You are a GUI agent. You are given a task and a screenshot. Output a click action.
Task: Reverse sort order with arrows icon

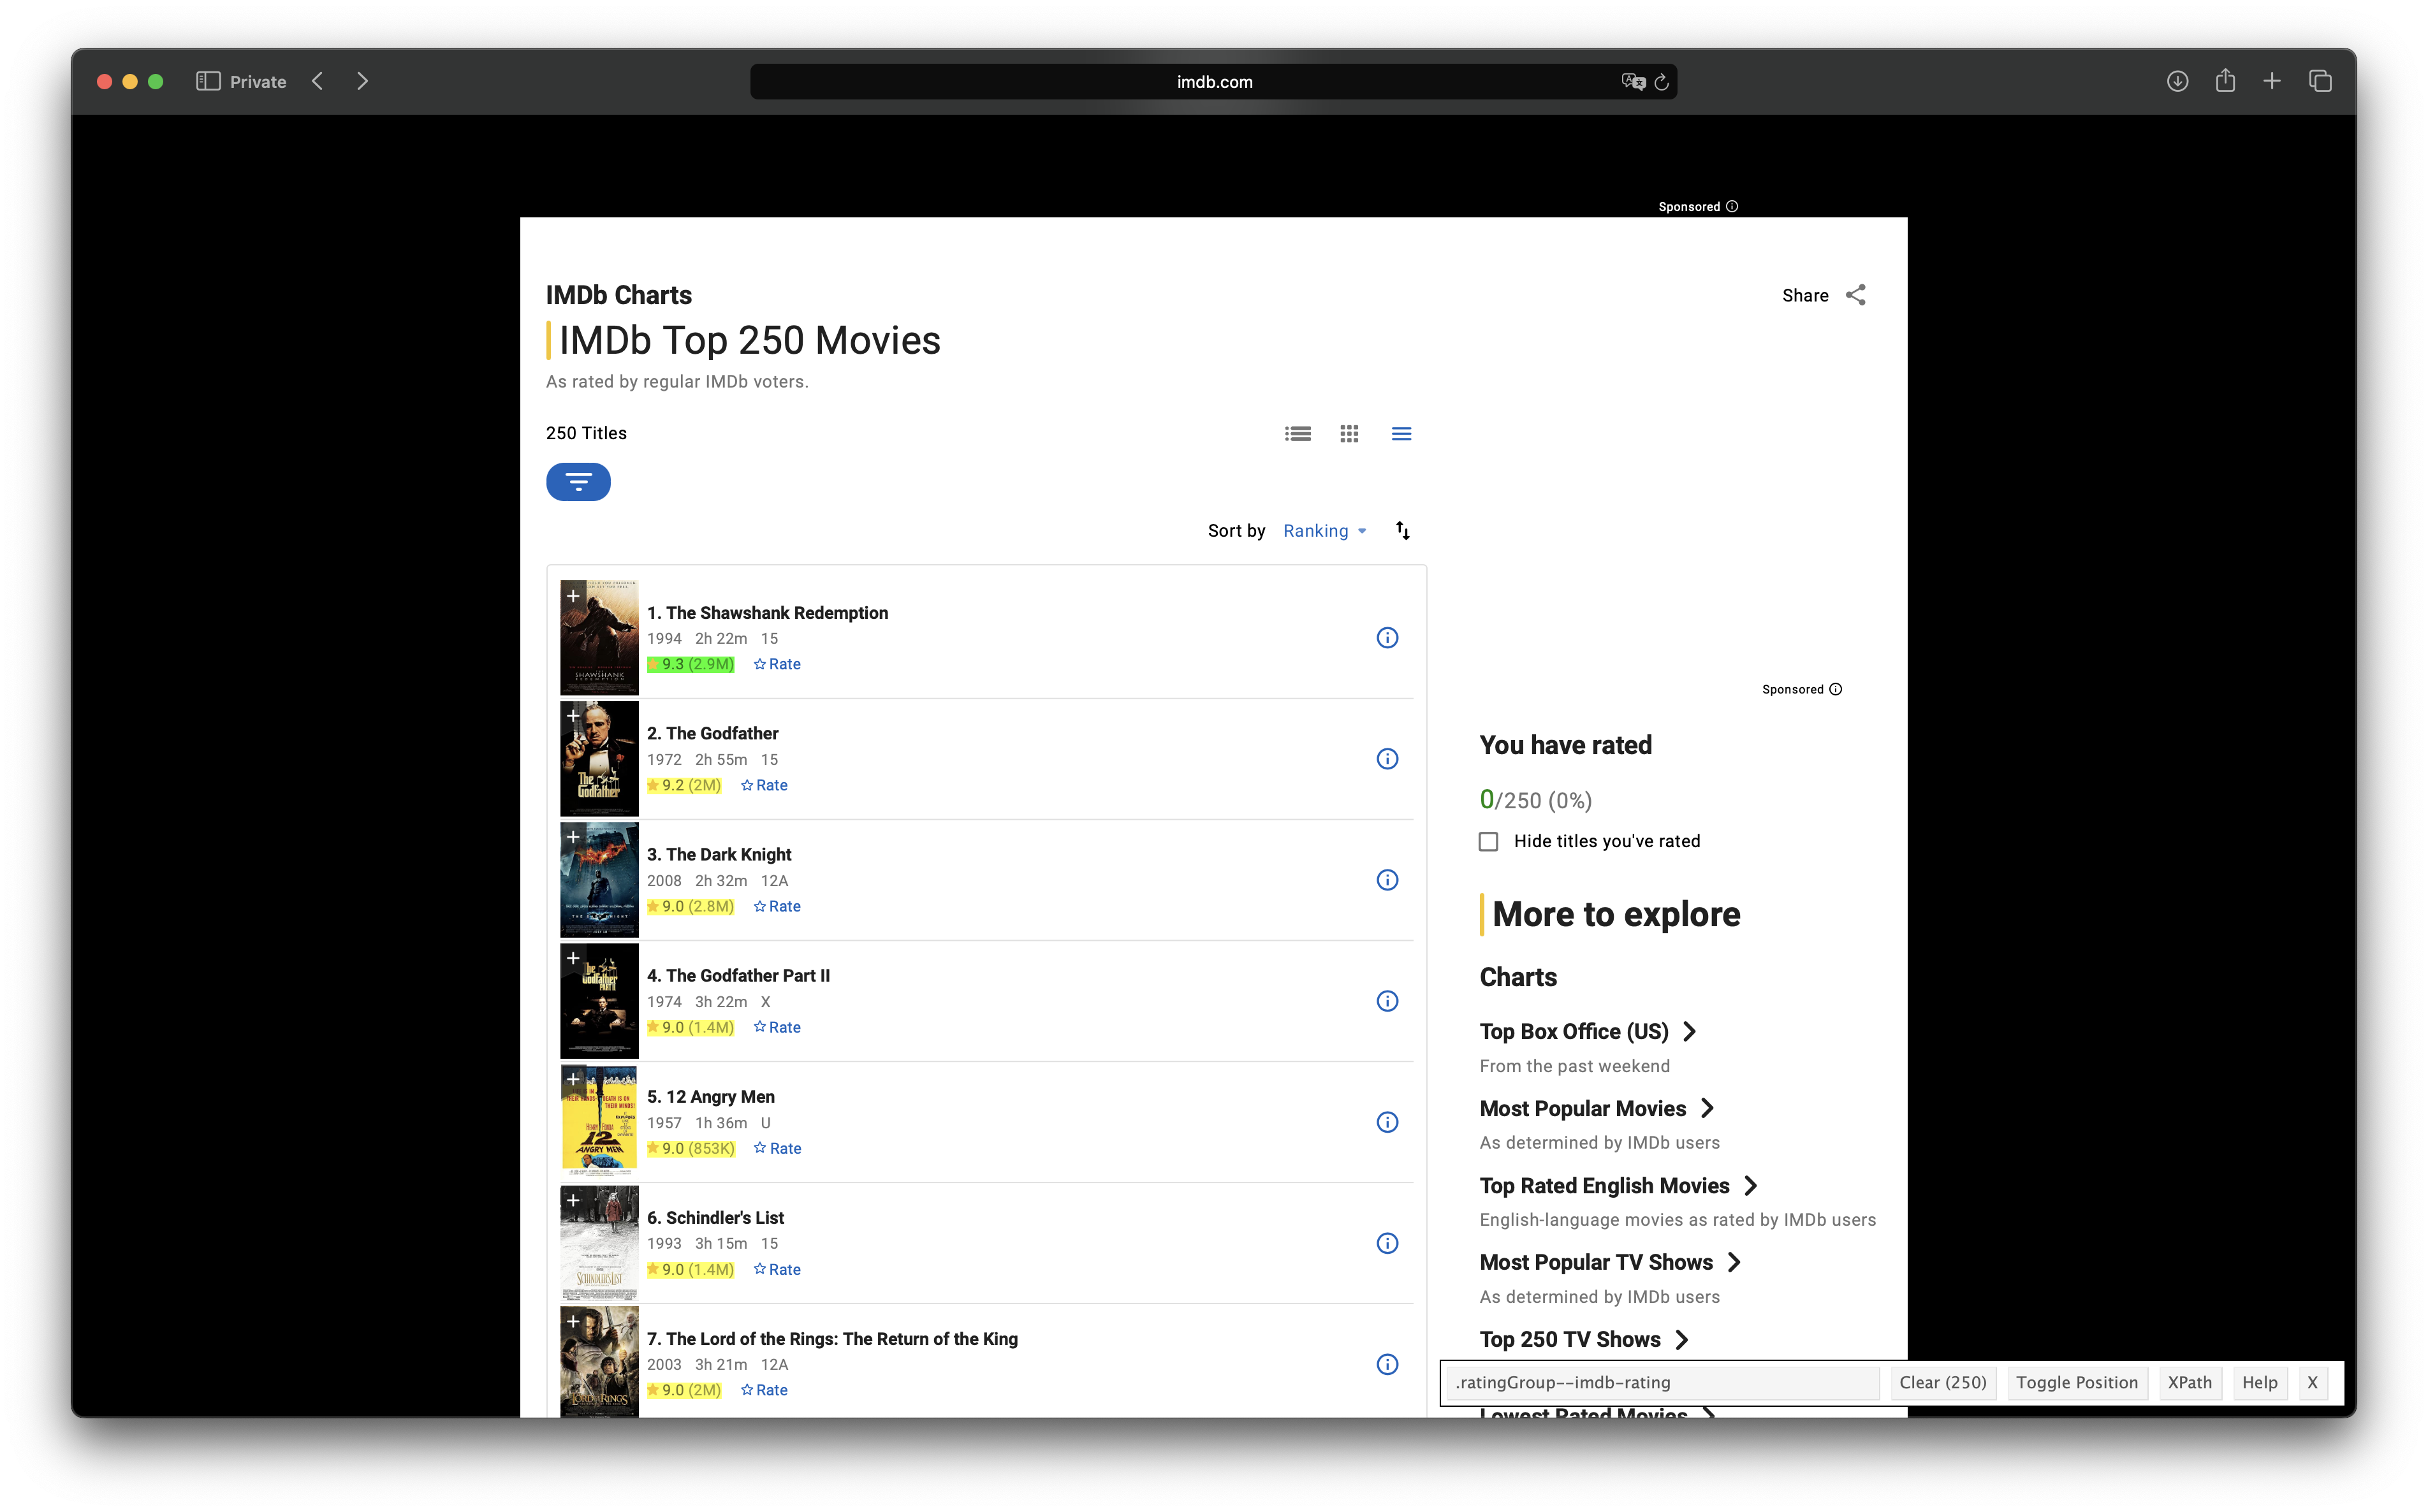pyautogui.click(x=1403, y=531)
